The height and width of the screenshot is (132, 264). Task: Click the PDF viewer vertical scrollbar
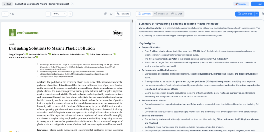tap(132, 21)
